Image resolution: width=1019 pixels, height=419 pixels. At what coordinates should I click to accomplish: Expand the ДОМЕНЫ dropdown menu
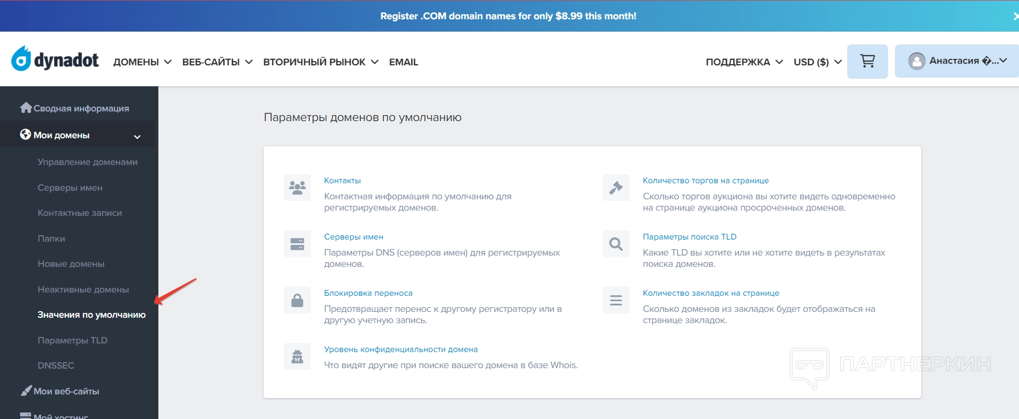point(142,62)
